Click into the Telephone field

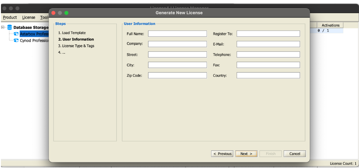pos(268,55)
